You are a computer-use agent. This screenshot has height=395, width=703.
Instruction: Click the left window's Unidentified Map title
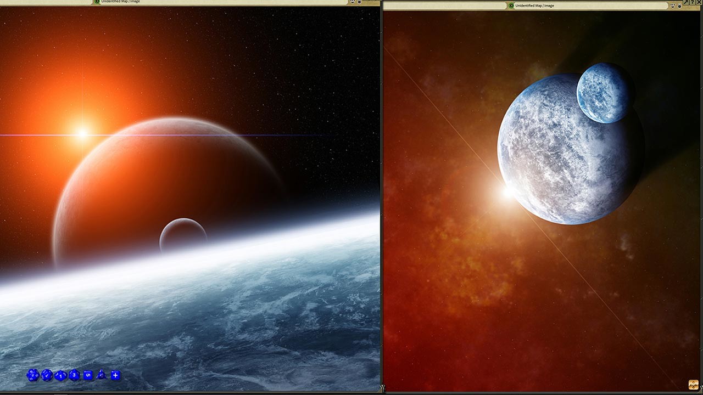(120, 2)
